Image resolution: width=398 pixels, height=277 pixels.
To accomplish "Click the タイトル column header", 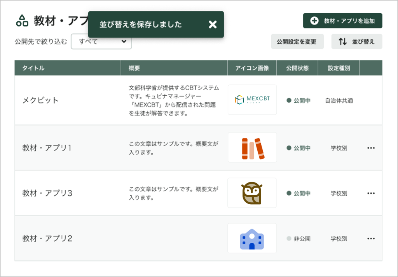I will pos(68,68).
